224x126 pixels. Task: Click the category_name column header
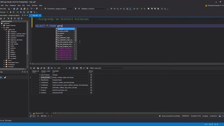pos(46,71)
